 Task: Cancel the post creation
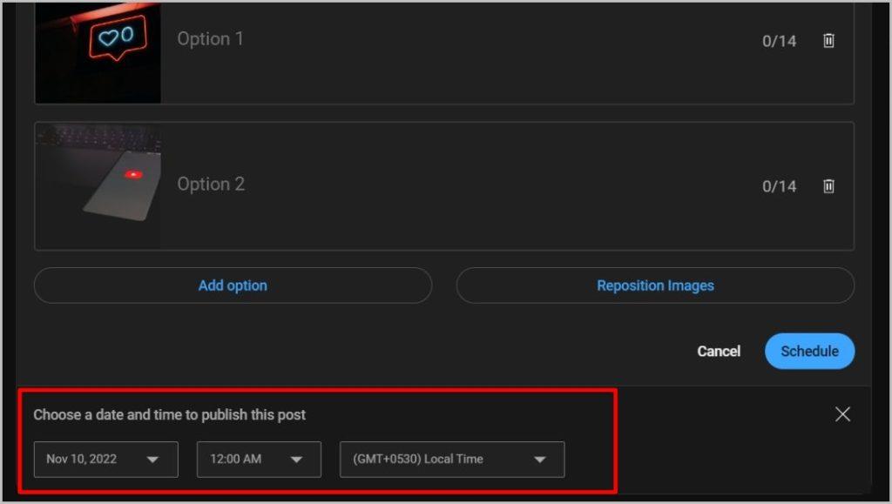tap(719, 351)
